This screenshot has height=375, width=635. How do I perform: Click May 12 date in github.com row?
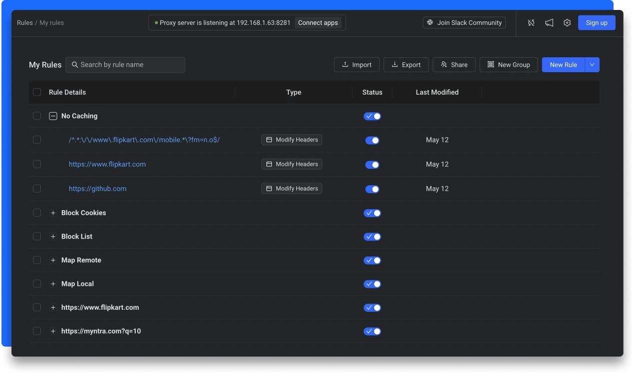click(437, 189)
